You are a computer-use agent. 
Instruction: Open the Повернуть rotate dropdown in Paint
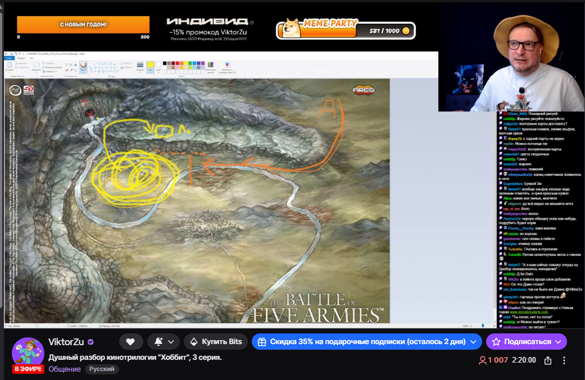[50, 71]
